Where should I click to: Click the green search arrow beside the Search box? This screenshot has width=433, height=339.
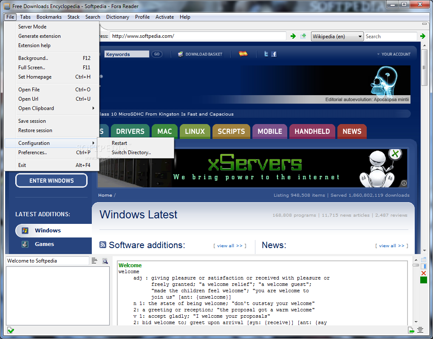click(x=423, y=36)
